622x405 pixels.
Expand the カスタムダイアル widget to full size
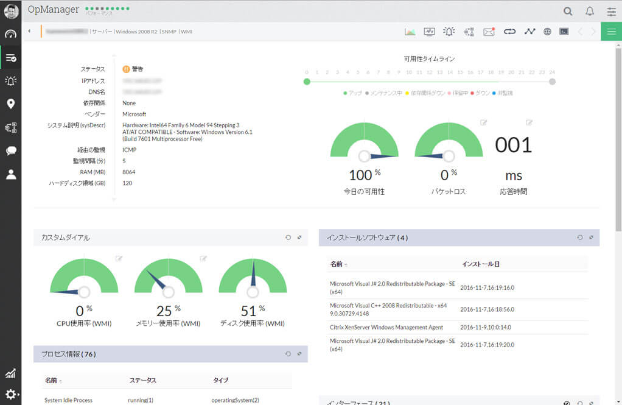point(299,238)
